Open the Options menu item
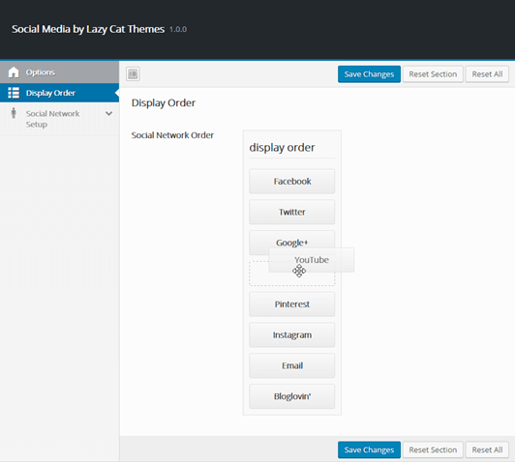Viewport: 515px width, 462px height. [x=59, y=72]
